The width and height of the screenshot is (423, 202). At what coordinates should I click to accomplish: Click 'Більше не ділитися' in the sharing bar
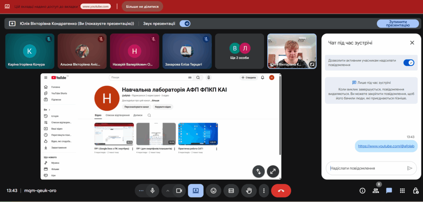point(136,7)
